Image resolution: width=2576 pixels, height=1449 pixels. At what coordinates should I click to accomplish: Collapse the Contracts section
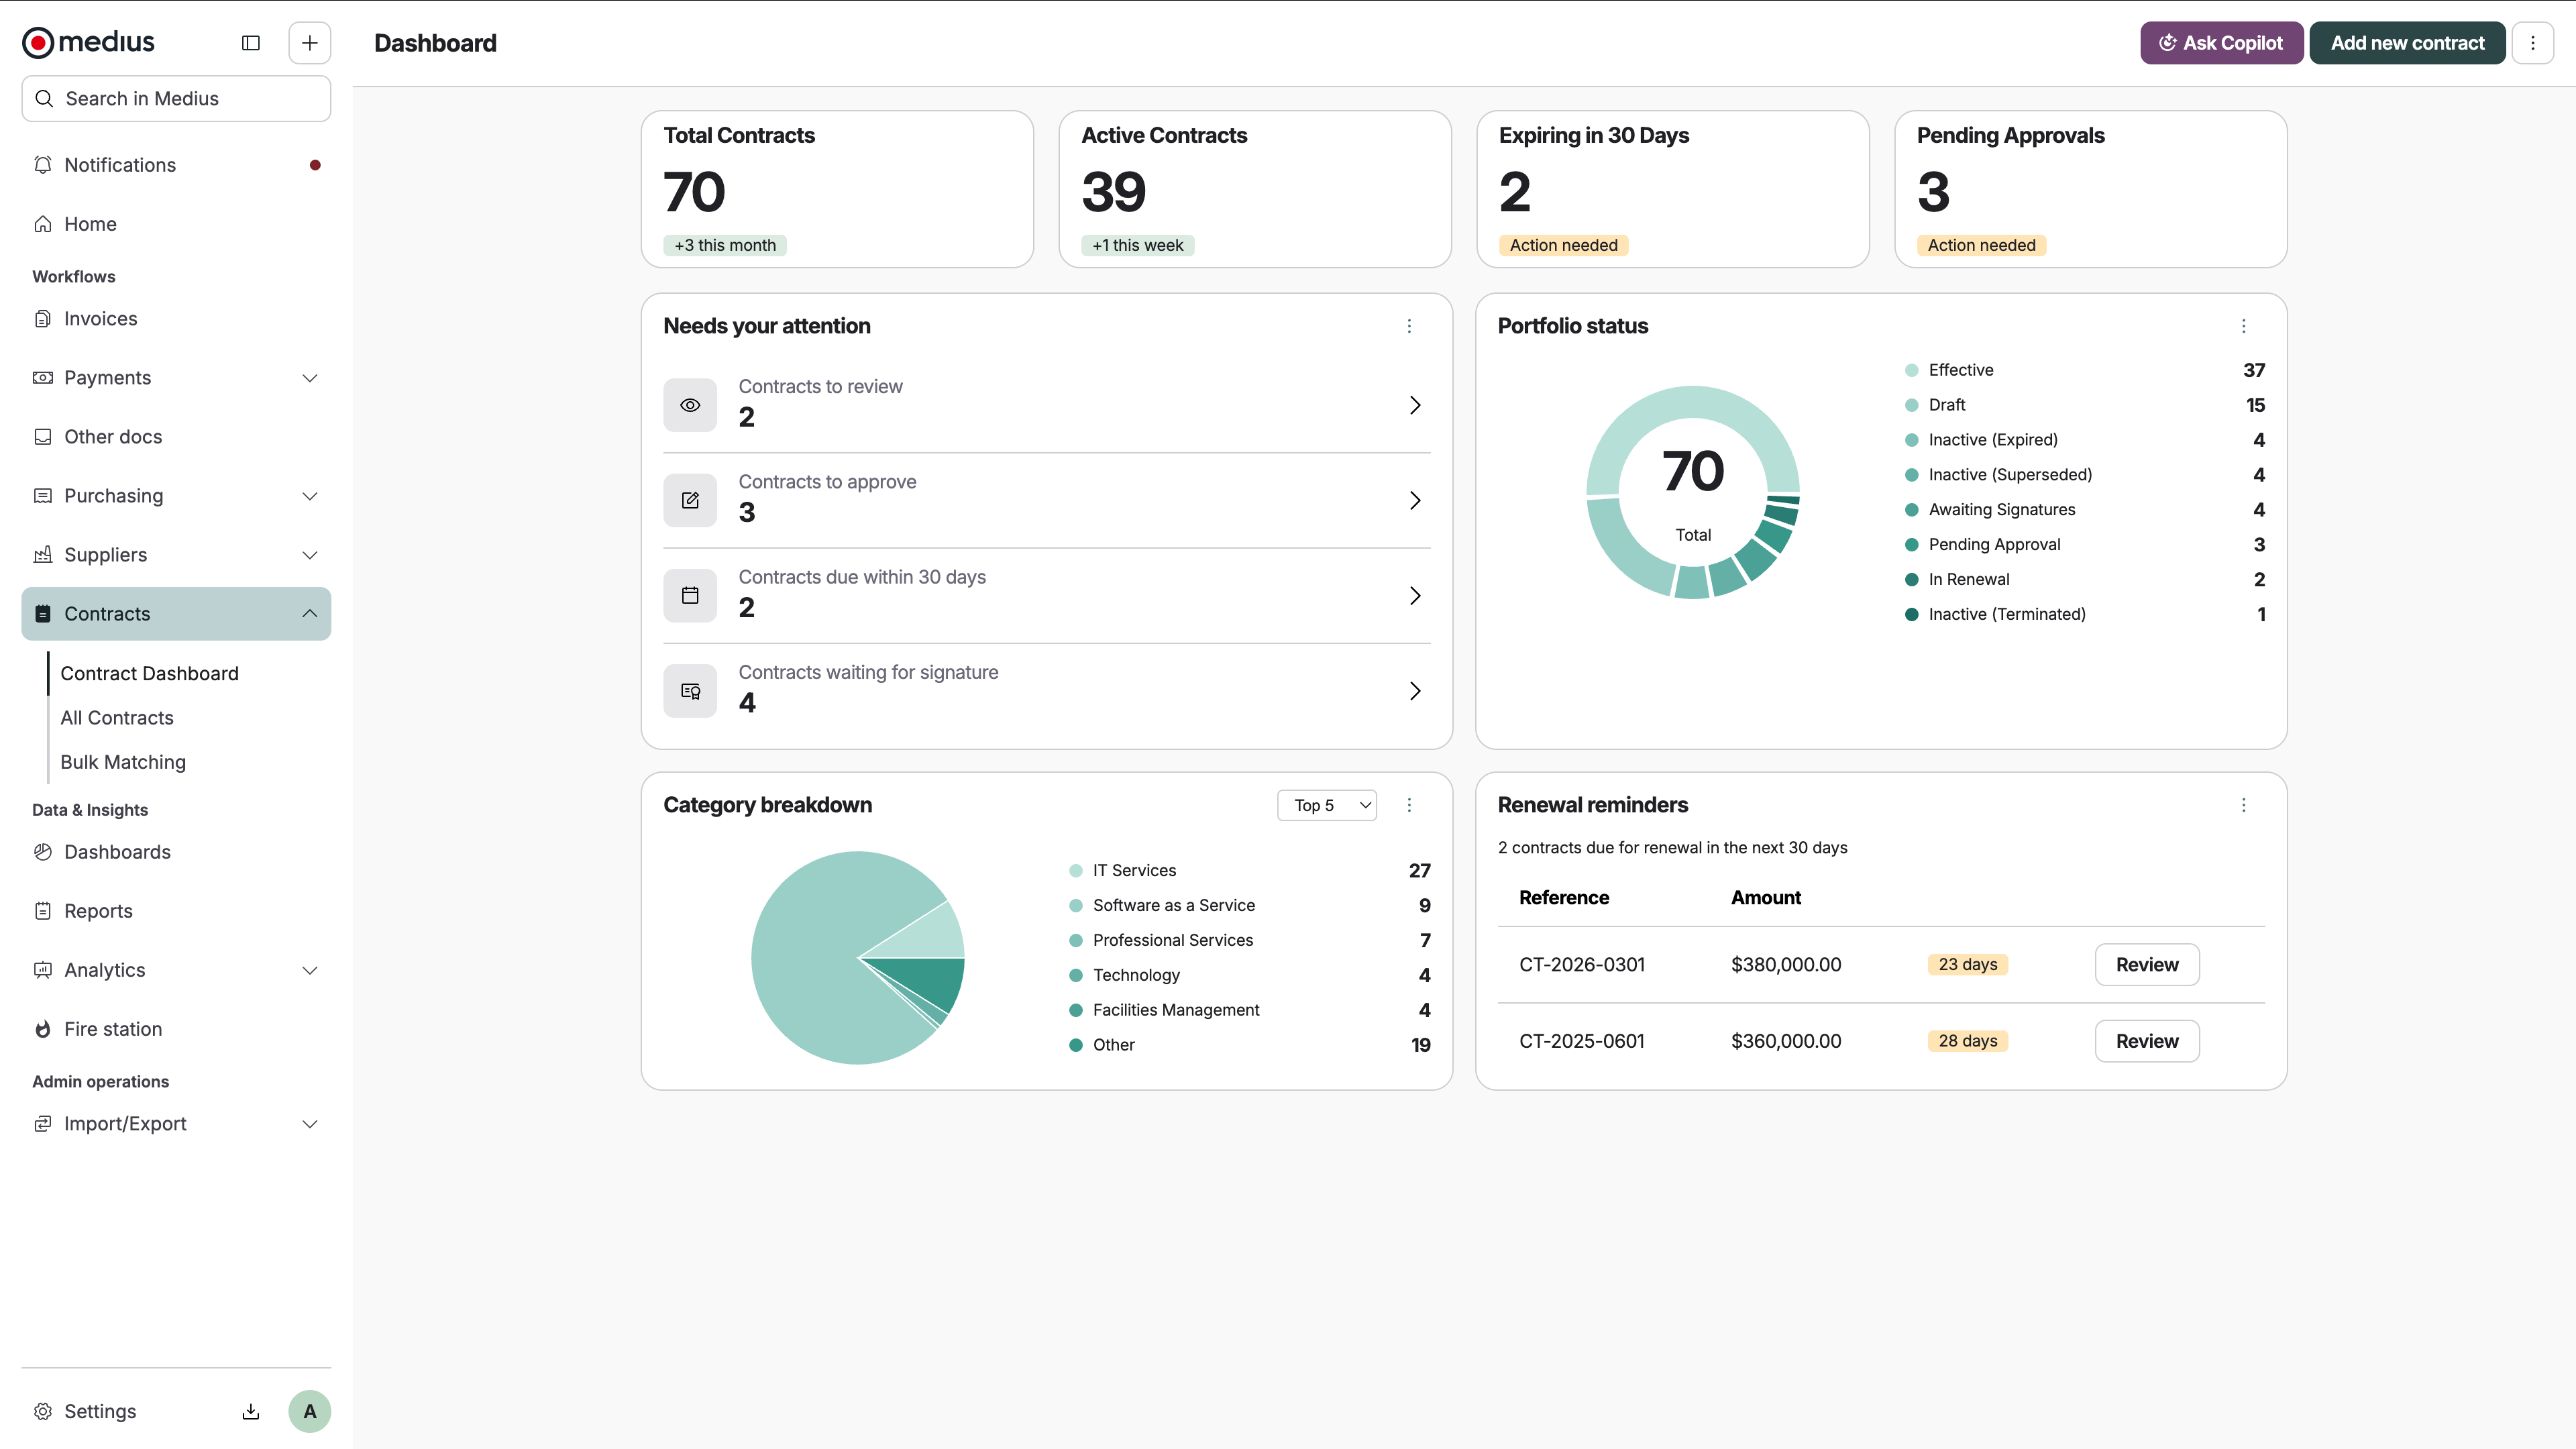[x=310, y=614]
